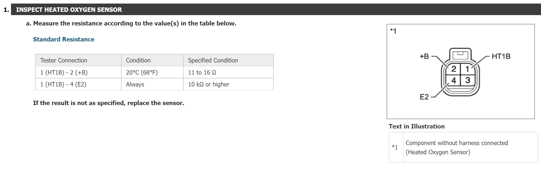Click the Standard Resistance heading link
541x172 pixels.
(x=64, y=39)
